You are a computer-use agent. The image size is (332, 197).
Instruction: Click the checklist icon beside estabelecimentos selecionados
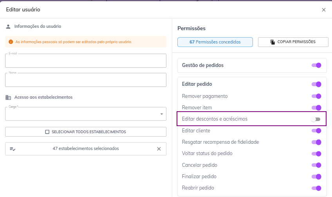[13, 149]
